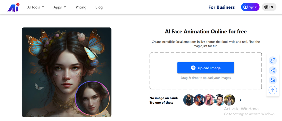The image size is (282, 121).
Task: Click the share icon in side panel
Action: click(273, 70)
